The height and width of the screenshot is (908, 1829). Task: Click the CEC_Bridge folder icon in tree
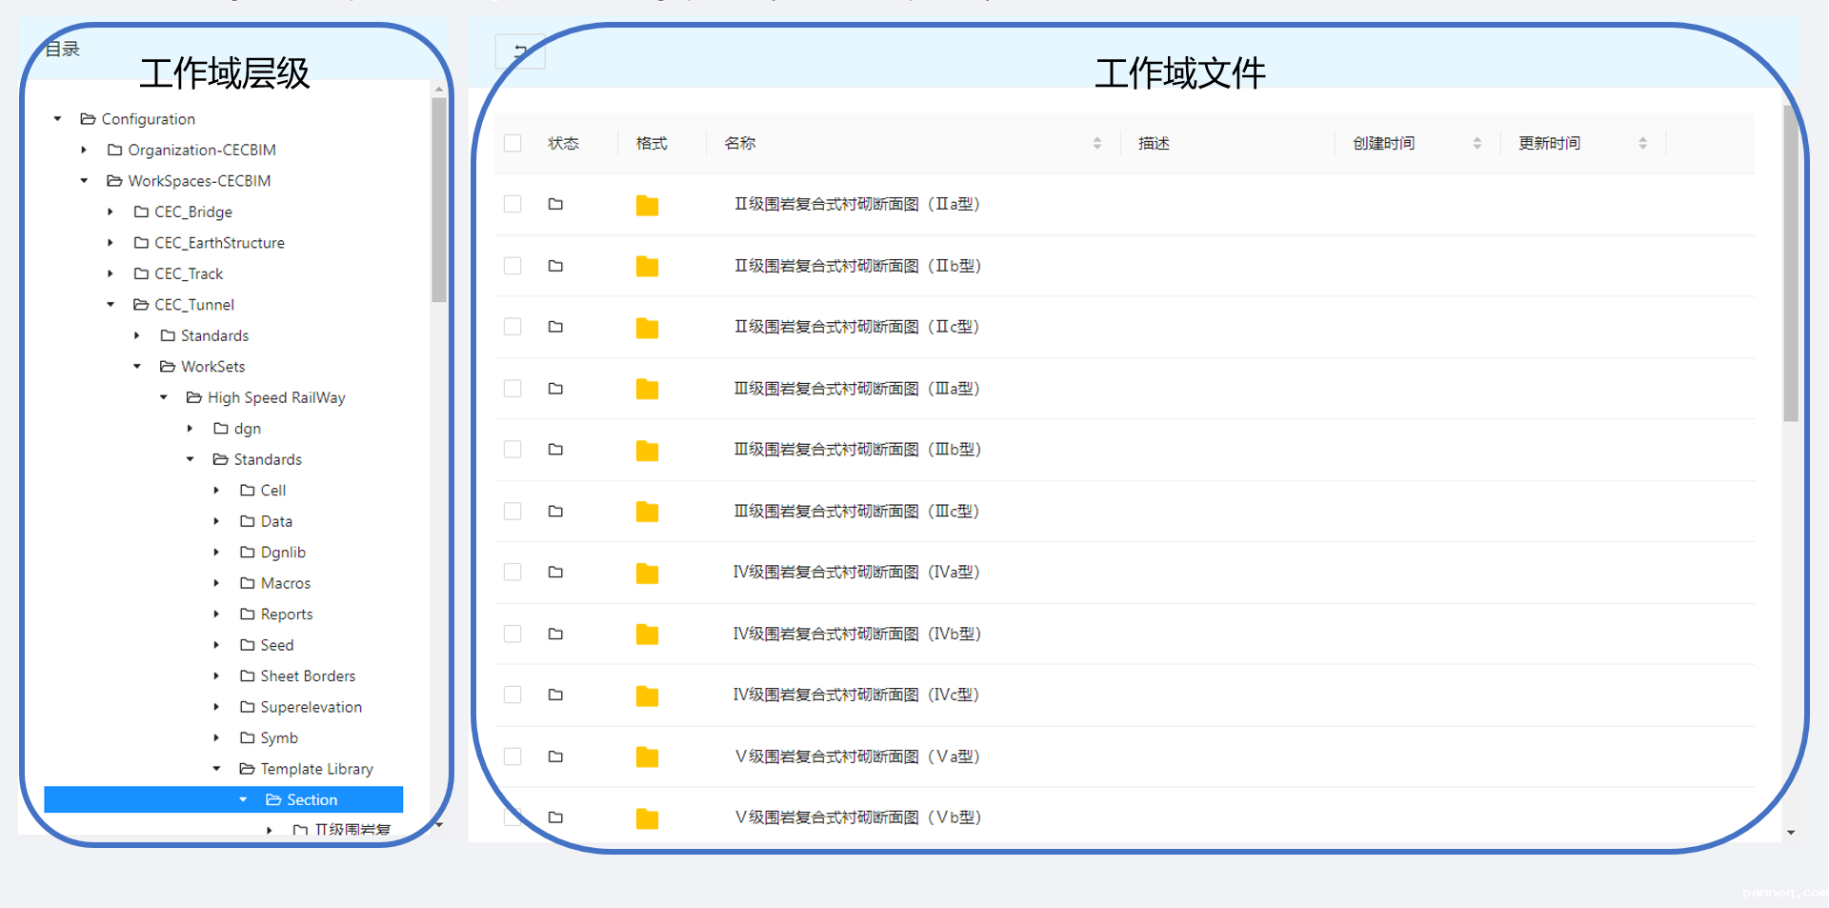(x=141, y=212)
